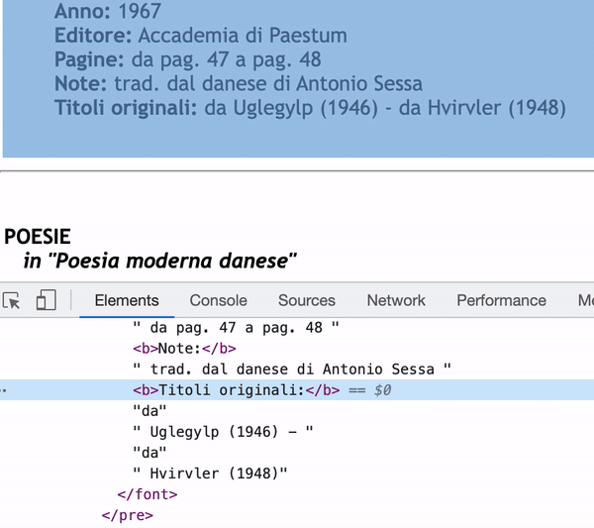Open the Network tab

[x=396, y=300]
